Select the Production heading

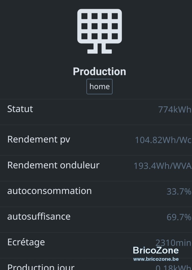pos(99,71)
